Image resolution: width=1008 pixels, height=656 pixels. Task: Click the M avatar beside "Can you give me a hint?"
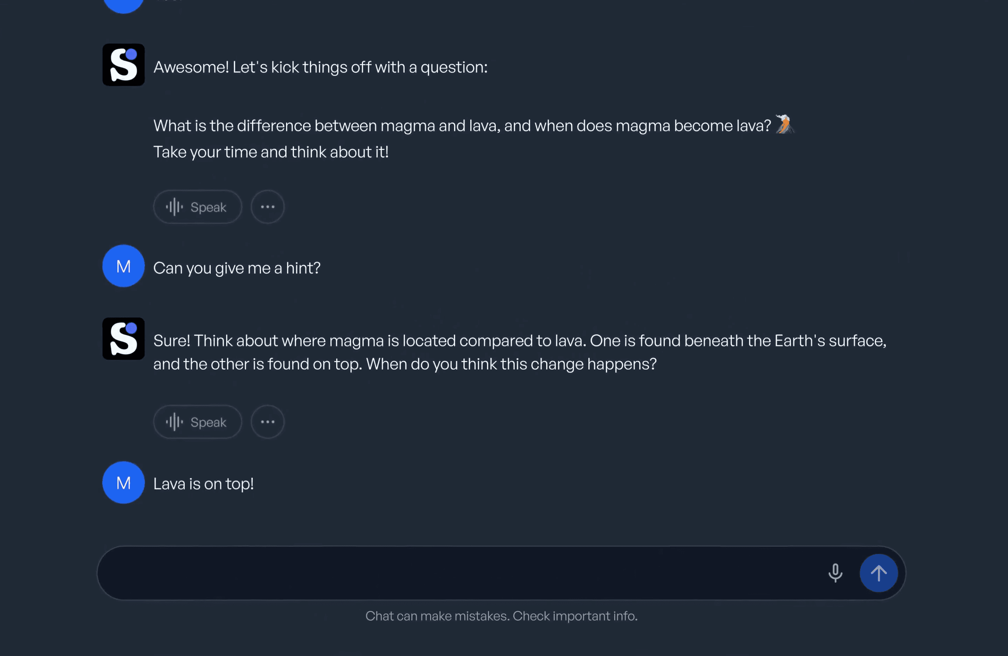tap(123, 266)
